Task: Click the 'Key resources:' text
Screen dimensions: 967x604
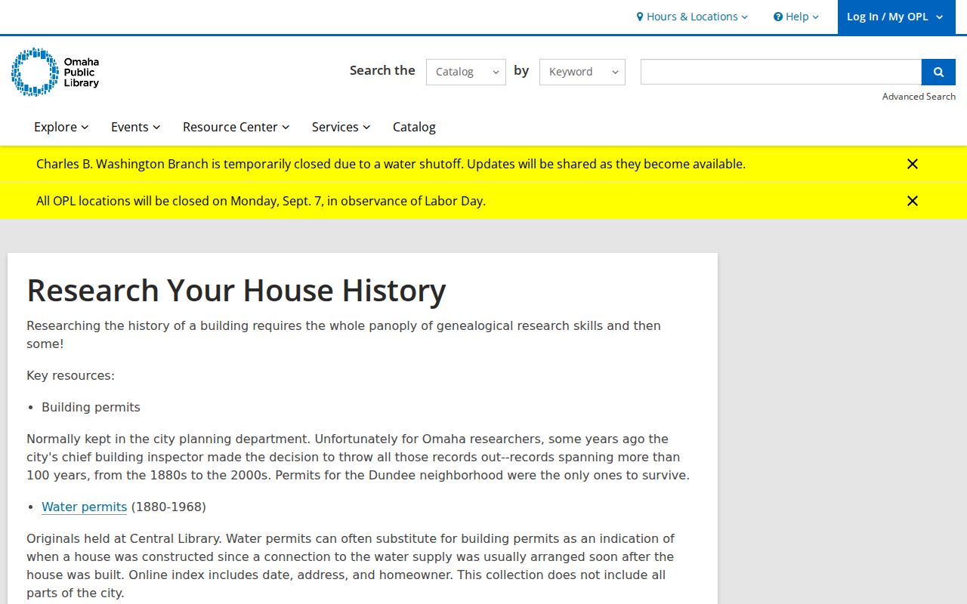Action: [x=70, y=375]
